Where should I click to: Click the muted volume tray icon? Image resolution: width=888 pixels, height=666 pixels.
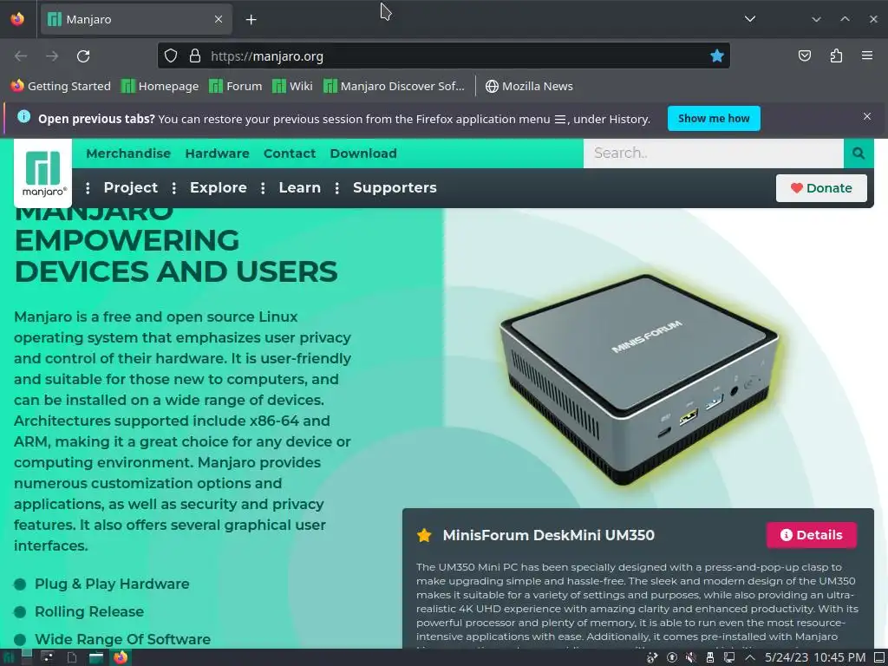pos(691,657)
